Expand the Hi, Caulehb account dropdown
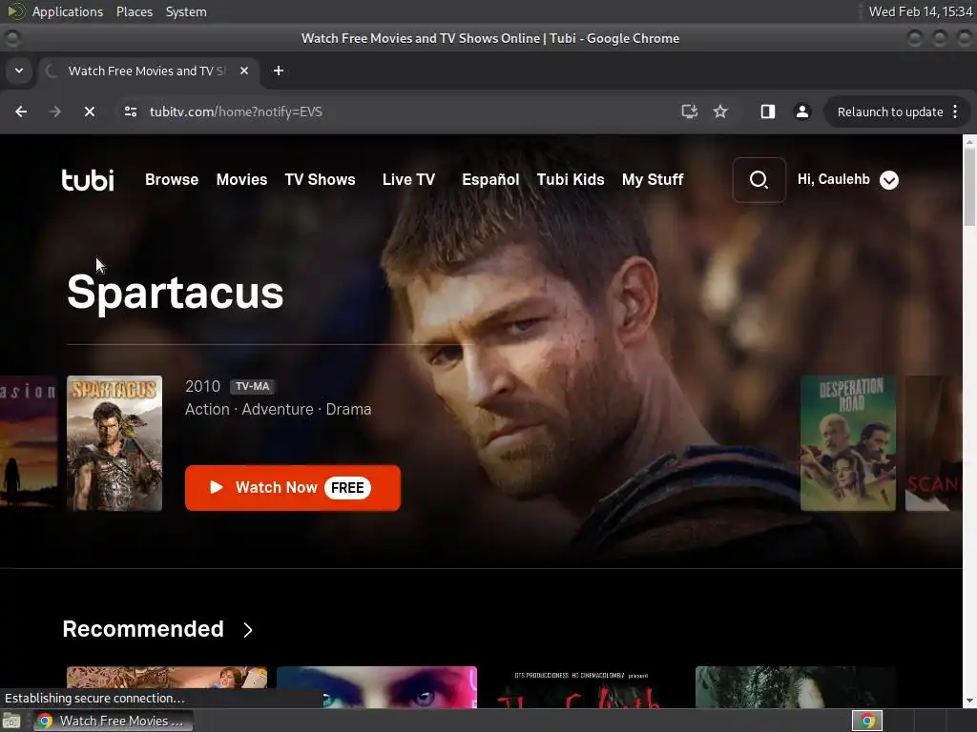The image size is (977, 732). [x=888, y=180]
